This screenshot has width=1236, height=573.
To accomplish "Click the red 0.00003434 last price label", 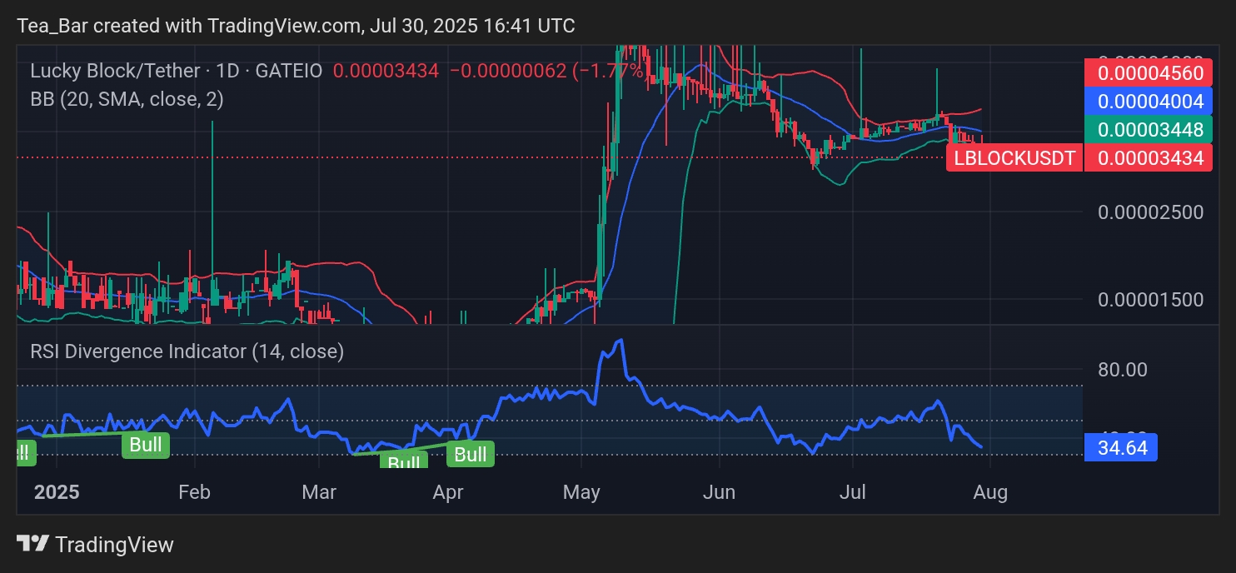I will click(x=1150, y=158).
